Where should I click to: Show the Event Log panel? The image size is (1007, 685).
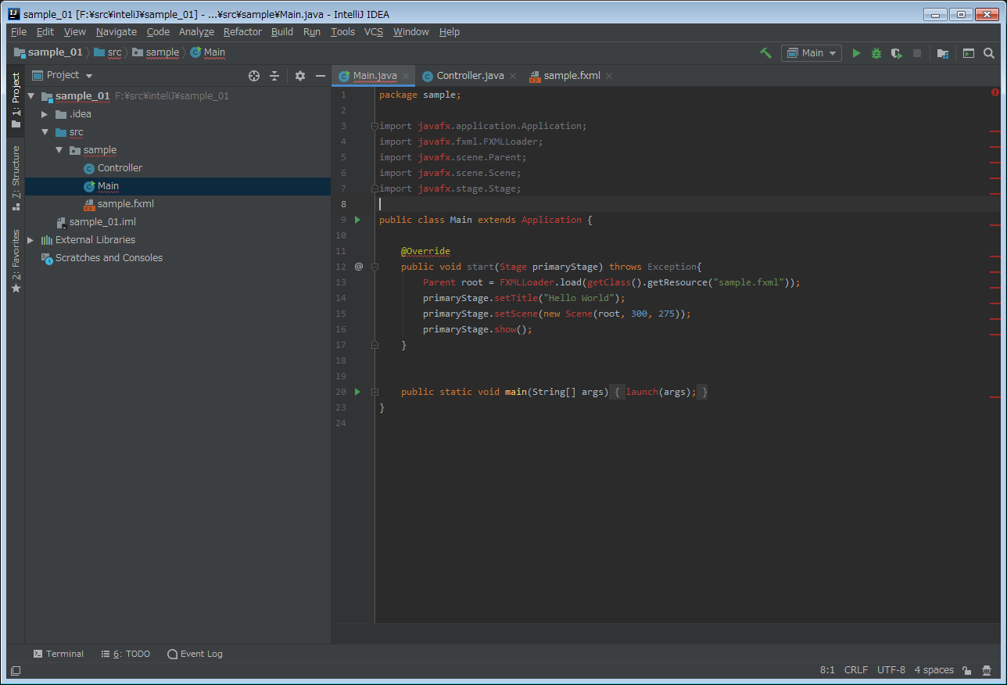click(x=195, y=653)
